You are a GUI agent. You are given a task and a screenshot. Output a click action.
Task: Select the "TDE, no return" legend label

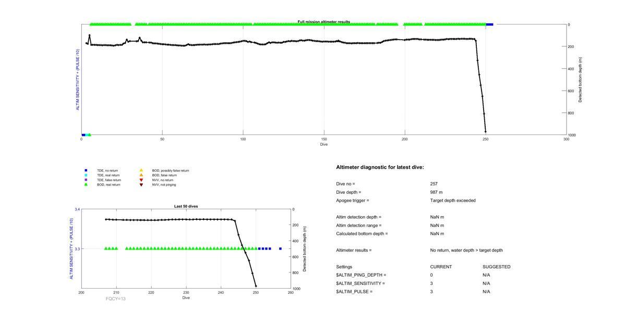click(107, 170)
